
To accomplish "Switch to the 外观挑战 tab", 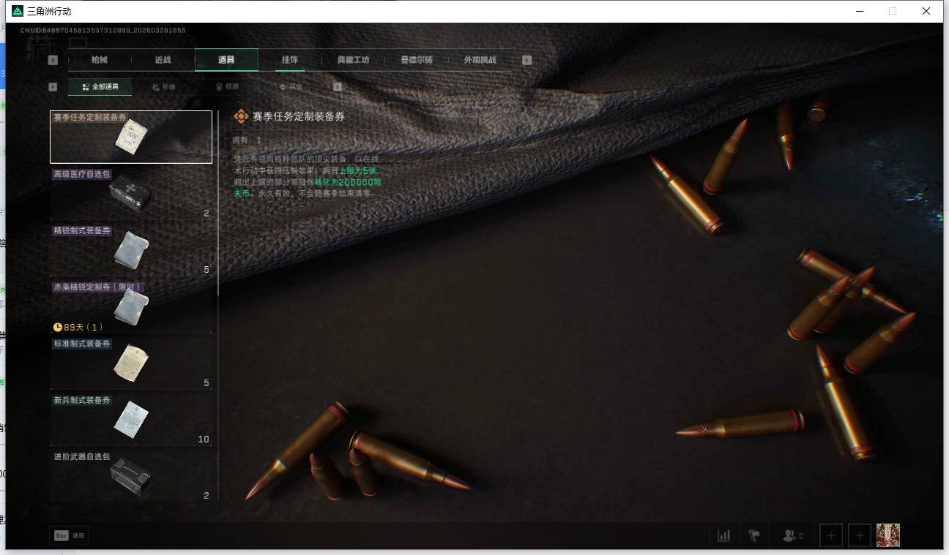I will coord(480,60).
